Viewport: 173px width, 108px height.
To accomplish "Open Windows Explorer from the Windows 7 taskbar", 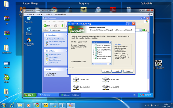I will pyautogui.click(x=20, y=105).
